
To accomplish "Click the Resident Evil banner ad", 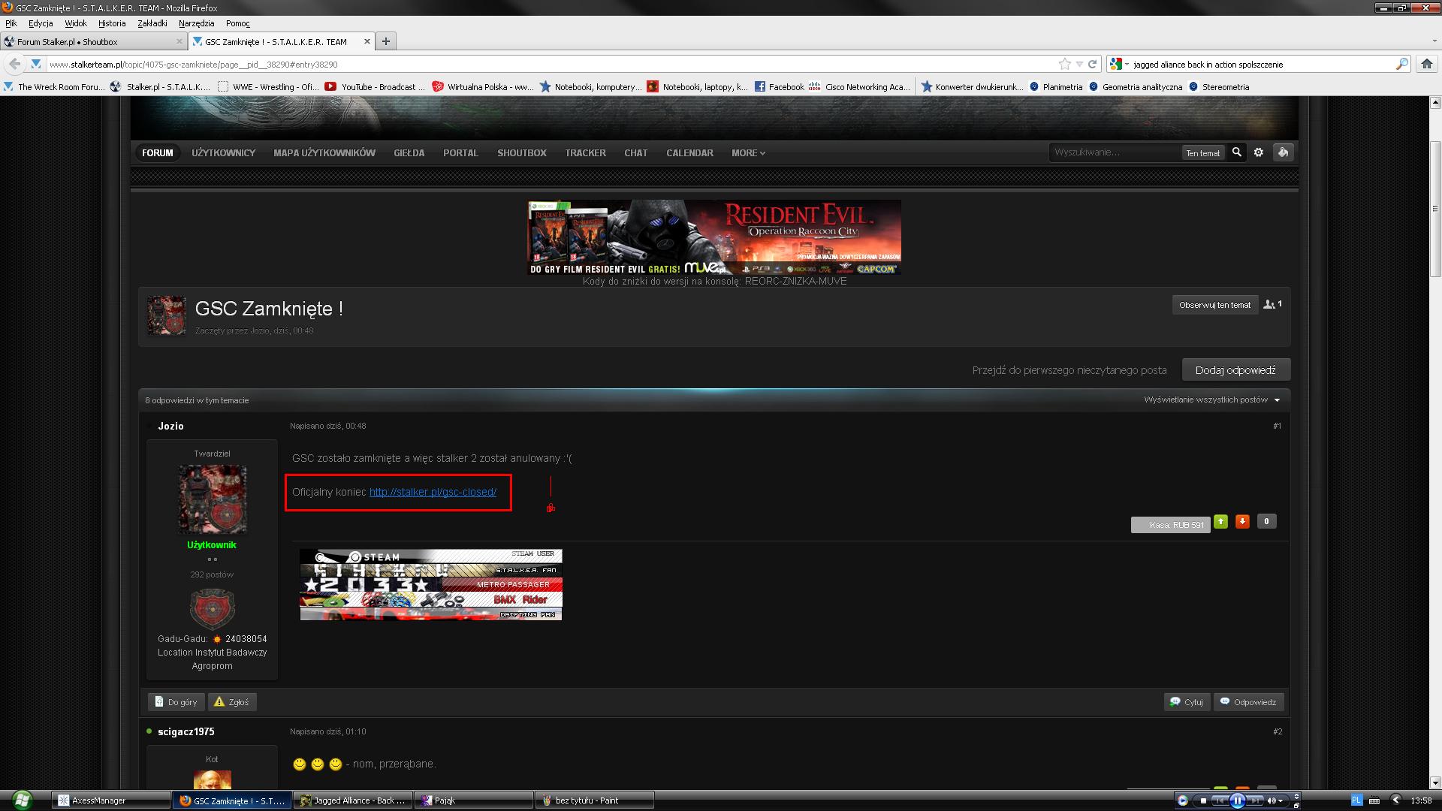I will (714, 237).
